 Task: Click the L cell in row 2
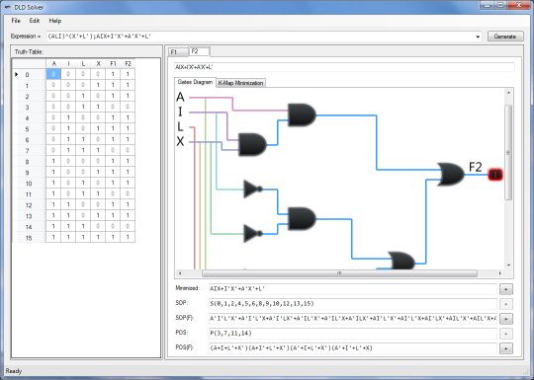point(83,96)
